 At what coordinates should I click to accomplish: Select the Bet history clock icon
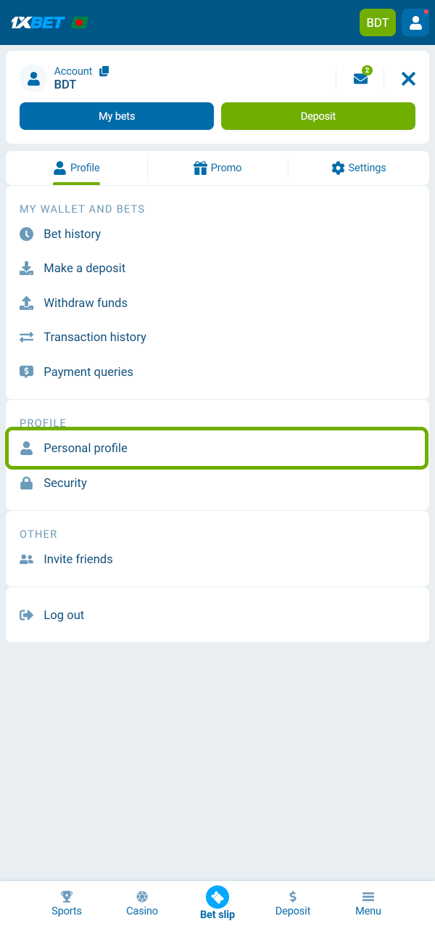tap(27, 234)
